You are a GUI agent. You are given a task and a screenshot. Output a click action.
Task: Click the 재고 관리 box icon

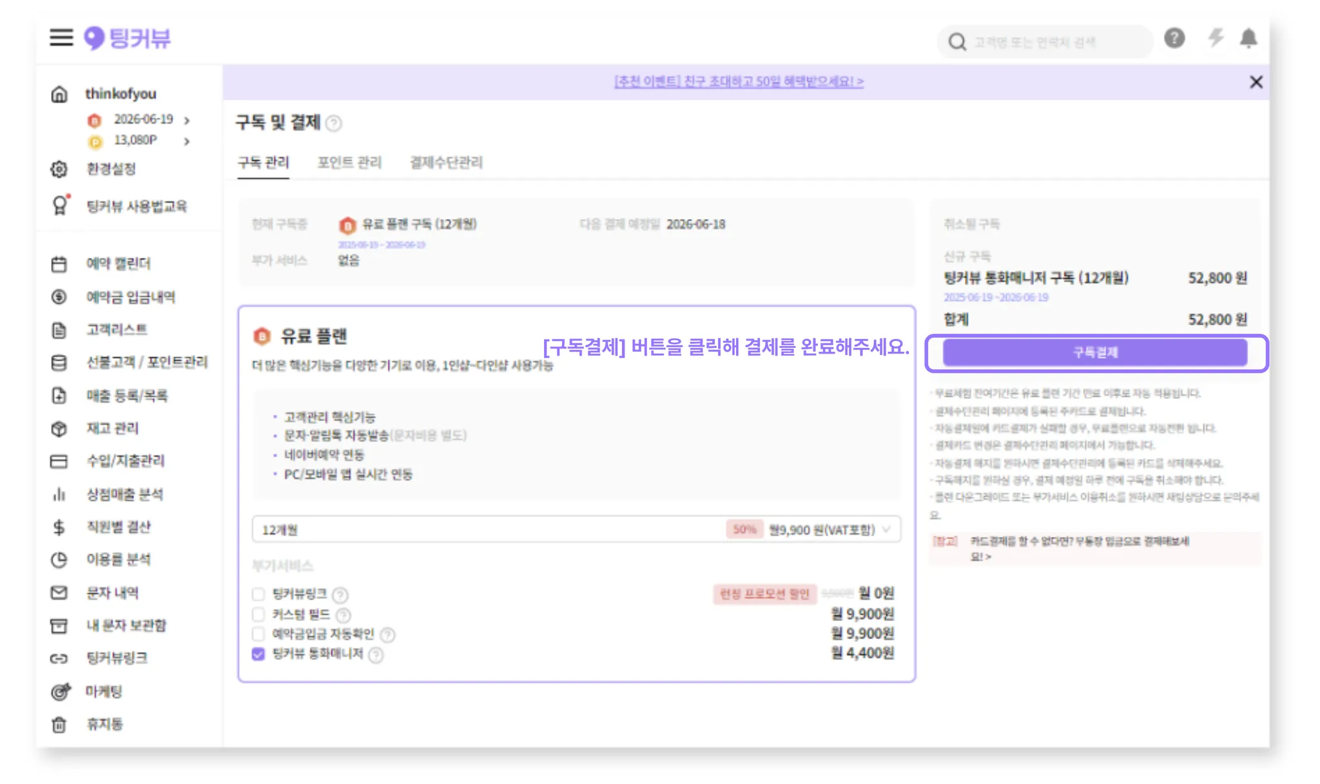[x=59, y=429]
